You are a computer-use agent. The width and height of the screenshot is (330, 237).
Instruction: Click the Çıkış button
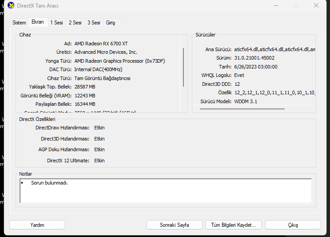[293, 225]
